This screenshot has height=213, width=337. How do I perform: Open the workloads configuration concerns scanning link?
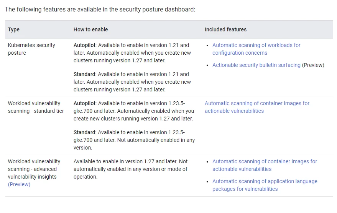[x=256, y=49]
